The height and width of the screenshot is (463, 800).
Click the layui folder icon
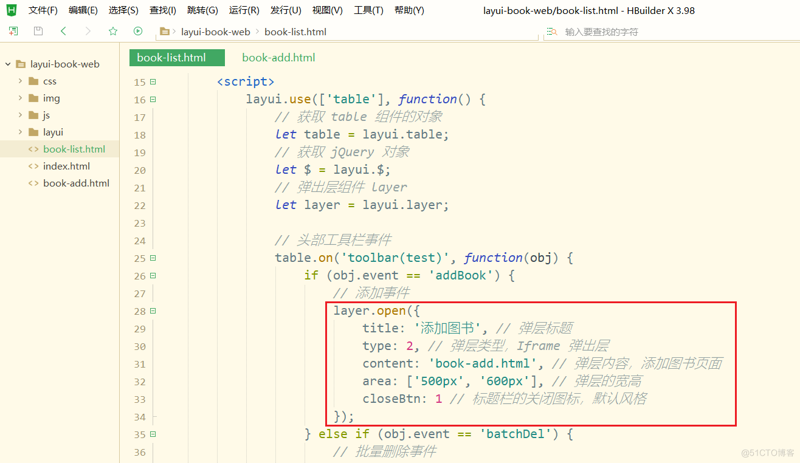coord(33,132)
